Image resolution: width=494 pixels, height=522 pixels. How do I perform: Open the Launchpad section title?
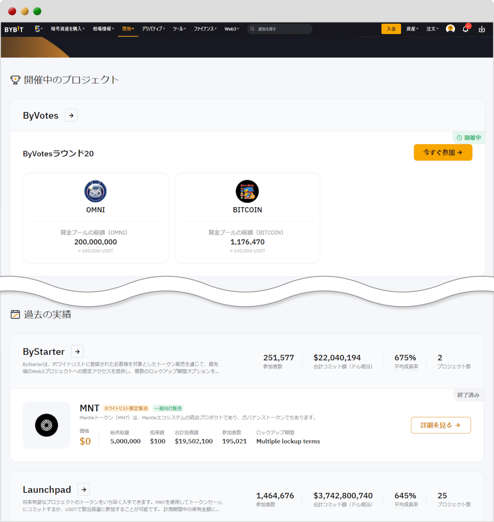tap(47, 490)
